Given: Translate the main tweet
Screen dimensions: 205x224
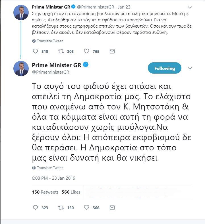Looking at the screenshot, I should tap(47, 168).
